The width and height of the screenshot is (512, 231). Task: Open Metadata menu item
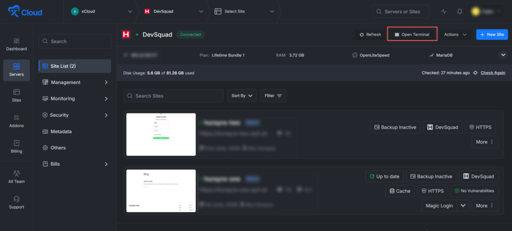point(75,131)
